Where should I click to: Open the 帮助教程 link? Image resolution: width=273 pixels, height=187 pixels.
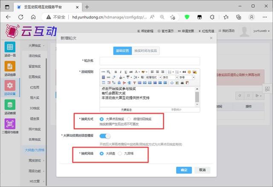[x=145, y=31]
